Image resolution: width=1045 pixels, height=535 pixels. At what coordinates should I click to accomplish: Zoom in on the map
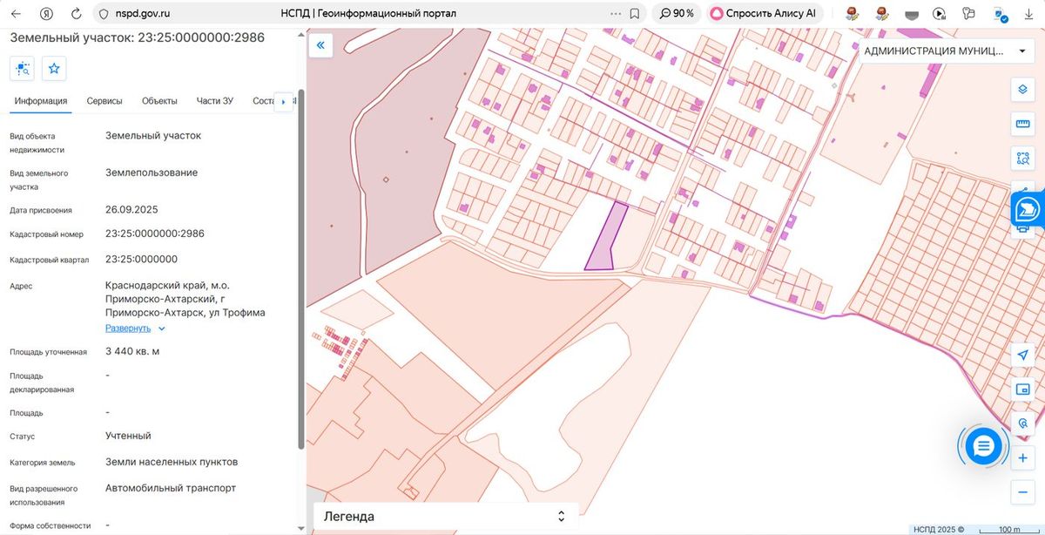(x=1022, y=458)
